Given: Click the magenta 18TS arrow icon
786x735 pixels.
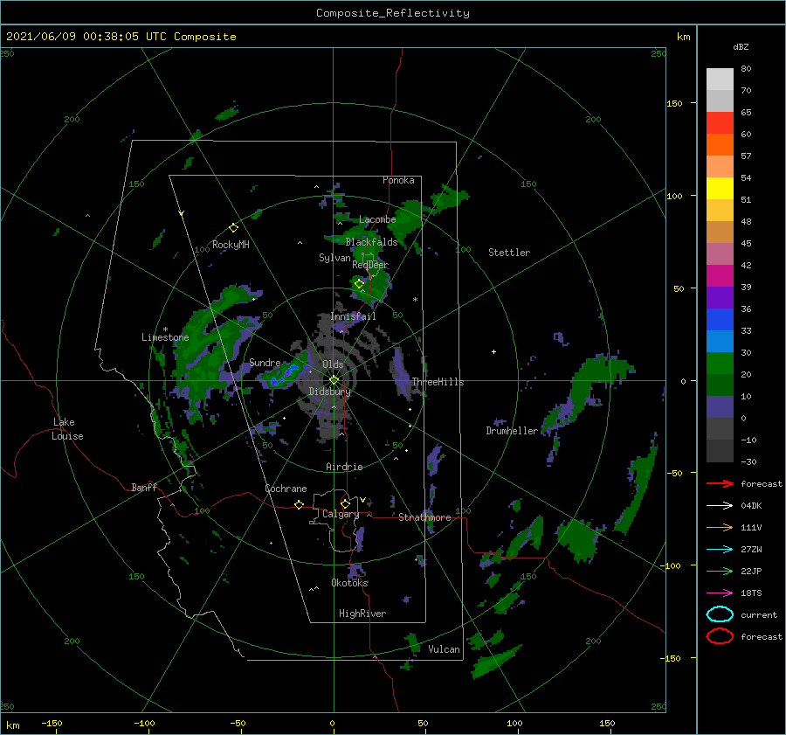Looking at the screenshot, I should [x=720, y=593].
